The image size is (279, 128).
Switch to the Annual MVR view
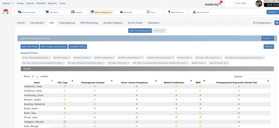[x=159, y=30]
